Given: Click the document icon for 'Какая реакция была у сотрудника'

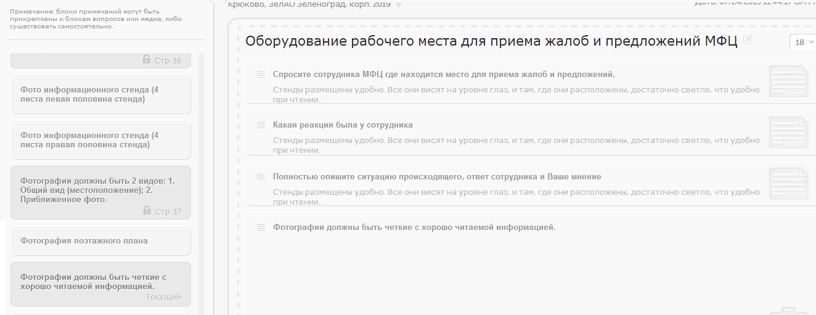Looking at the screenshot, I should tap(788, 133).
